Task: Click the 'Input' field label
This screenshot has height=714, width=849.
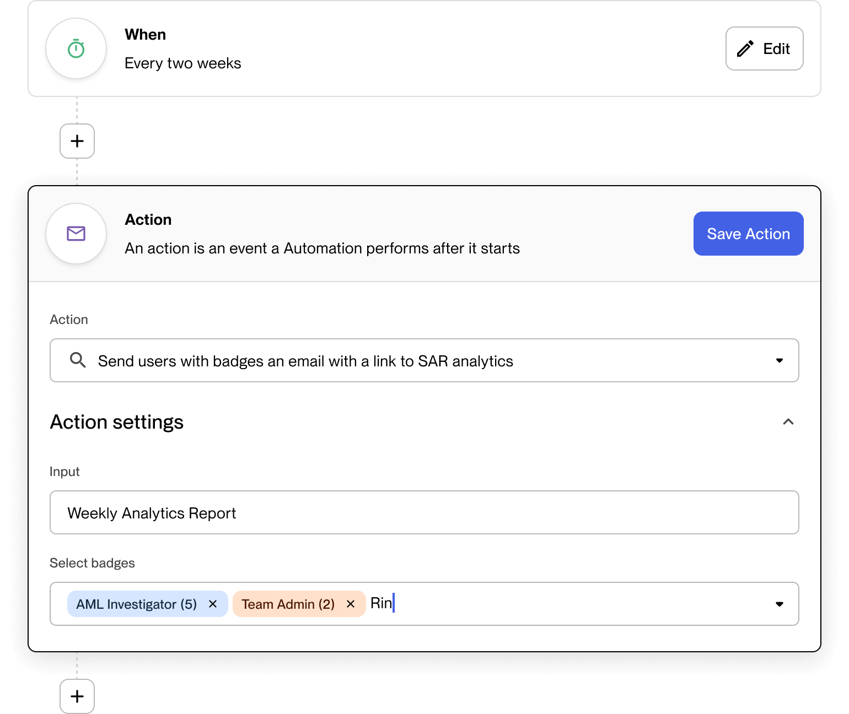Action: coord(65,472)
